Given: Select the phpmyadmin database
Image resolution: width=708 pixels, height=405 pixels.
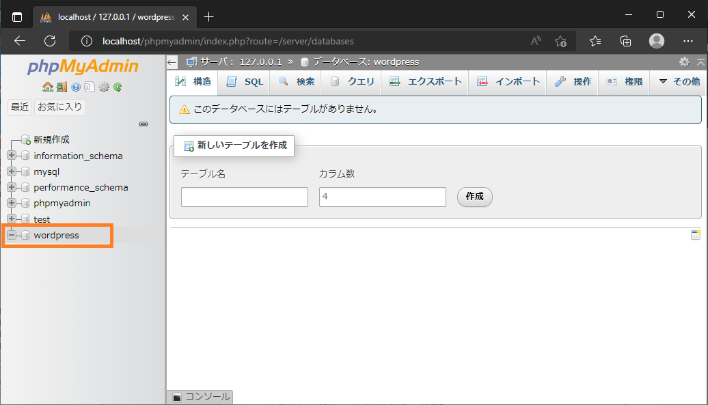Looking at the screenshot, I should tap(62, 203).
